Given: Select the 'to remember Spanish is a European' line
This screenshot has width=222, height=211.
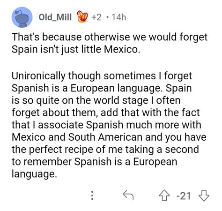Looking at the screenshot, I should coord(95,162).
